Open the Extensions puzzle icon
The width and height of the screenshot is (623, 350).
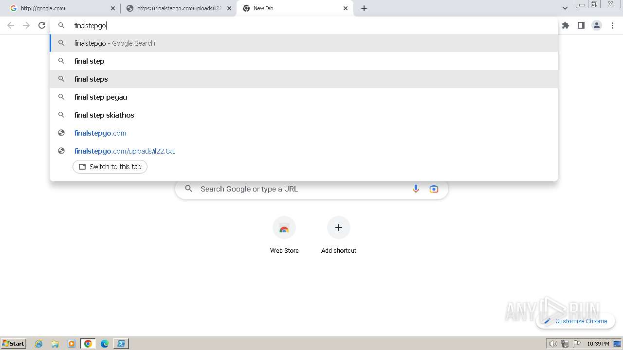[x=566, y=25]
